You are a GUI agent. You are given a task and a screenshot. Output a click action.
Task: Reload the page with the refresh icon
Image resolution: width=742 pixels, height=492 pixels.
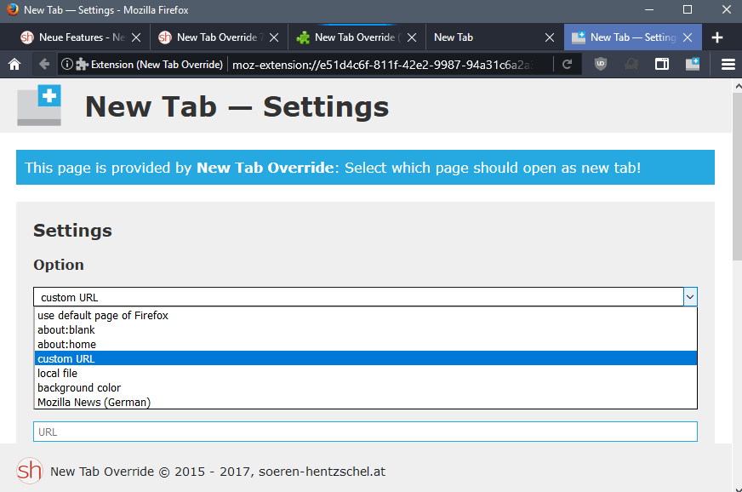pos(567,64)
